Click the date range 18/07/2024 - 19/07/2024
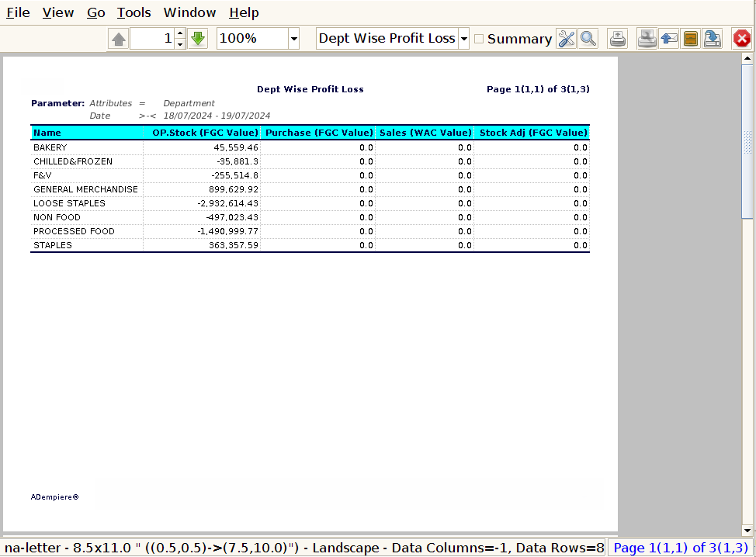The width and height of the screenshot is (756, 557). [217, 116]
